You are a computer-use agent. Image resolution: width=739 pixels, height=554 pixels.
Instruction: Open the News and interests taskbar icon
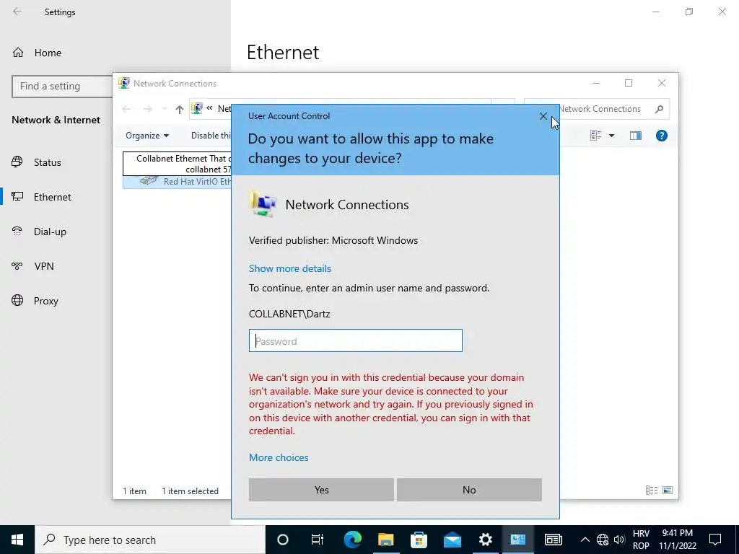(553, 540)
